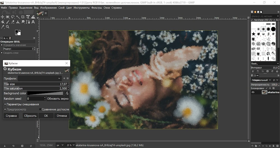Select the Text tool
Image resolution: width=280 pixels, height=148 pixels.
click(x=33, y=22)
